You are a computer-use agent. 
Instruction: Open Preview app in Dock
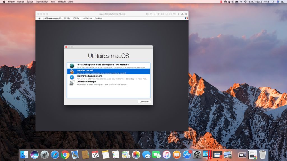(x=228, y=155)
